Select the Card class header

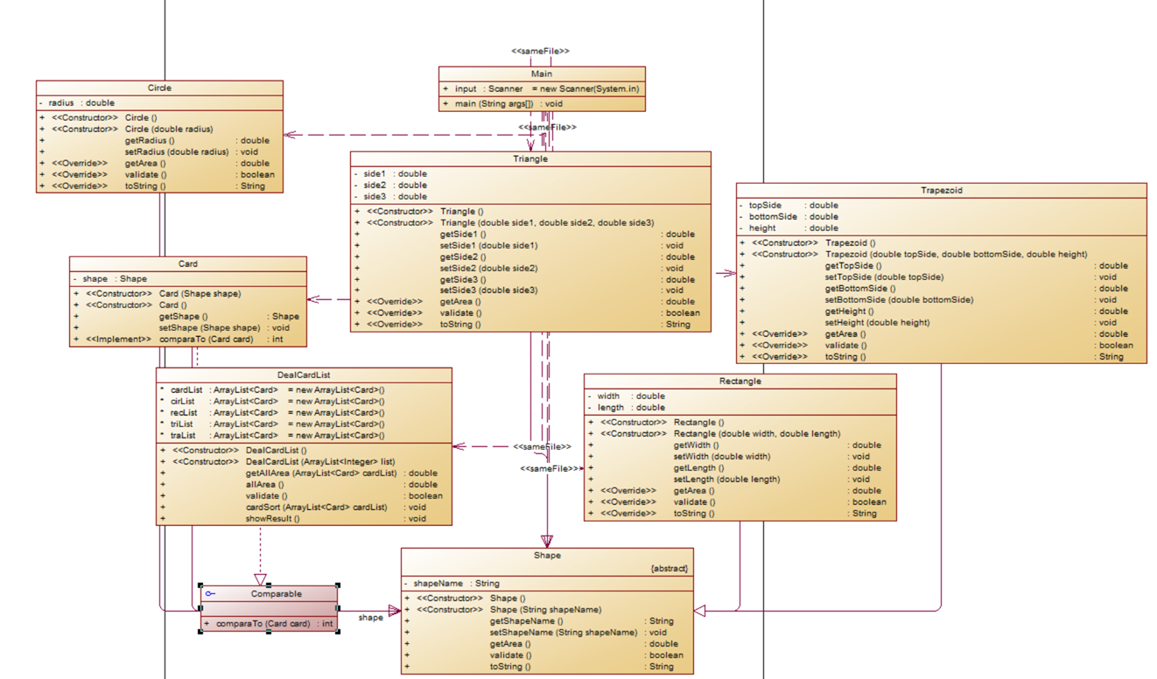click(188, 263)
